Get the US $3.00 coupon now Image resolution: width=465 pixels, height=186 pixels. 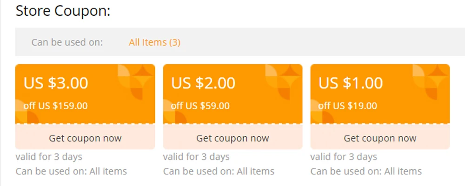click(x=85, y=138)
